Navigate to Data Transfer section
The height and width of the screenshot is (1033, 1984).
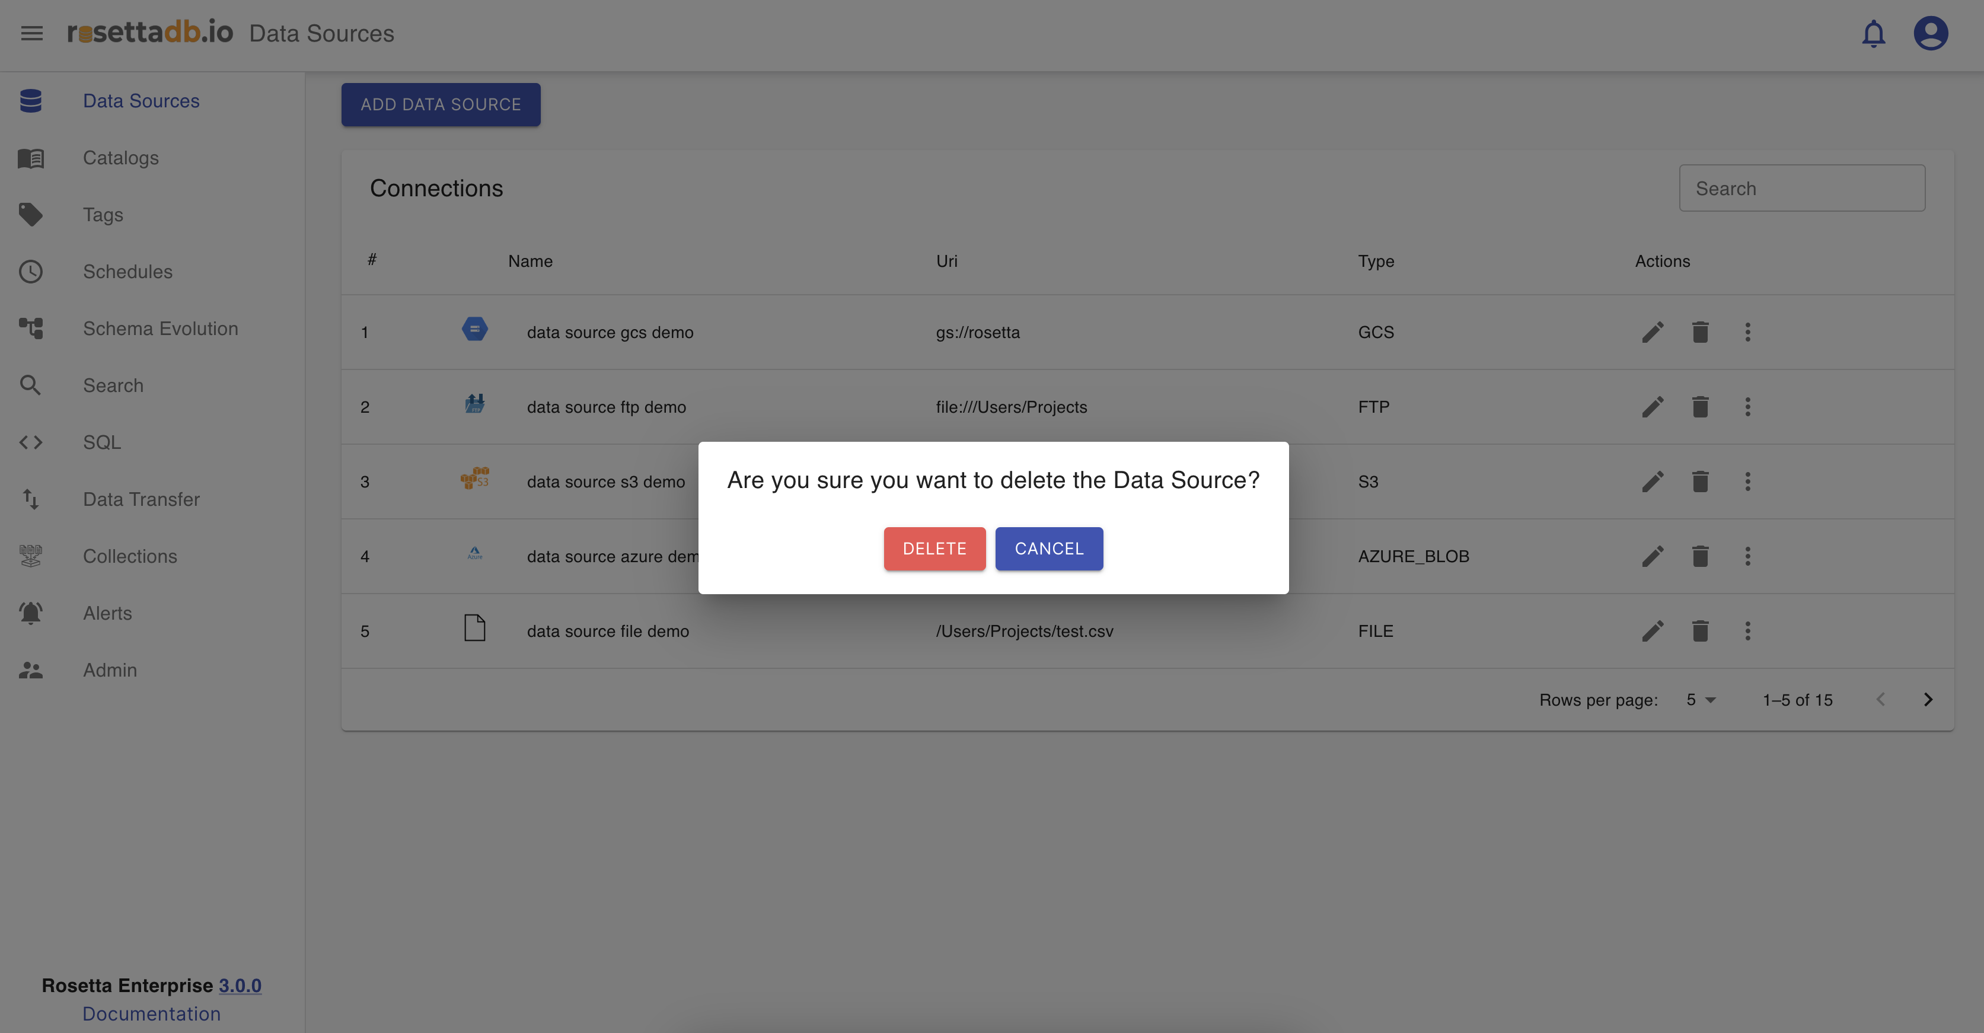click(x=141, y=499)
